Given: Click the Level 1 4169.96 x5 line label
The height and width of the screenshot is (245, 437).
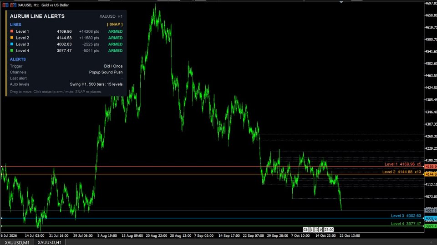Looking at the screenshot, I should pyautogui.click(x=403, y=164).
